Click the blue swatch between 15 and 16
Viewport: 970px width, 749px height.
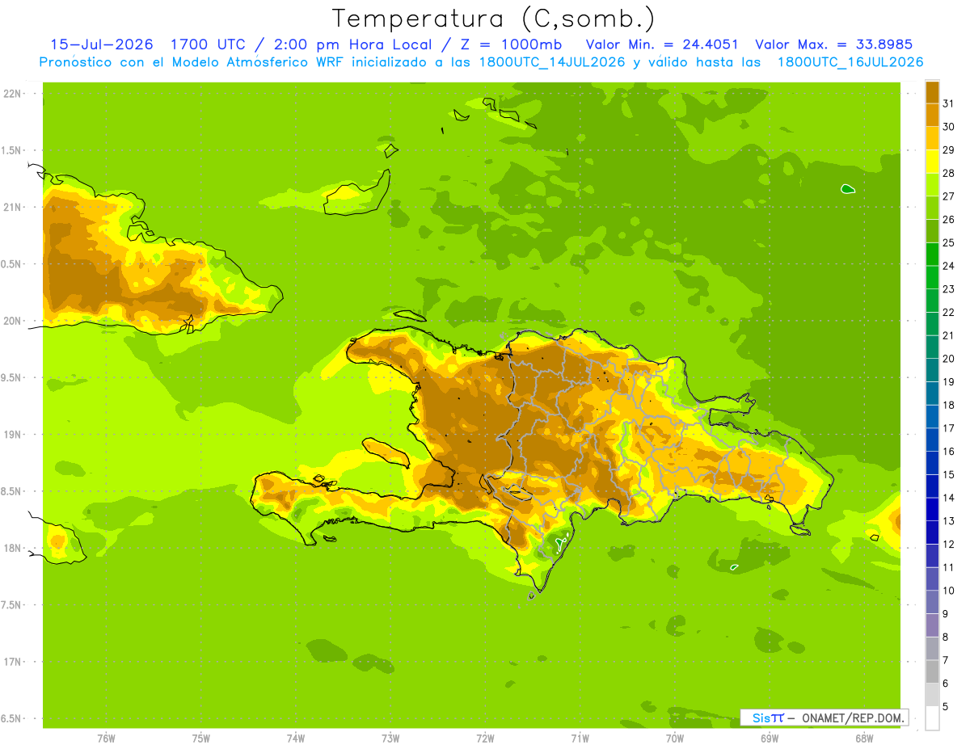pyautogui.click(x=932, y=463)
